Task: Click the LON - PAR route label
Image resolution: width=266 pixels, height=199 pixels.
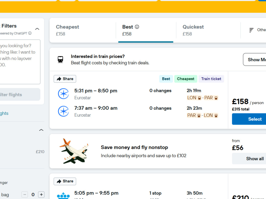Action: pyautogui.click(x=202, y=98)
